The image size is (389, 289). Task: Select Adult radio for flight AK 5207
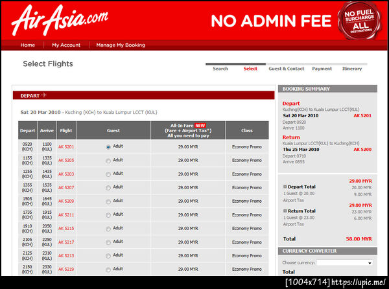pyautogui.click(x=108, y=188)
